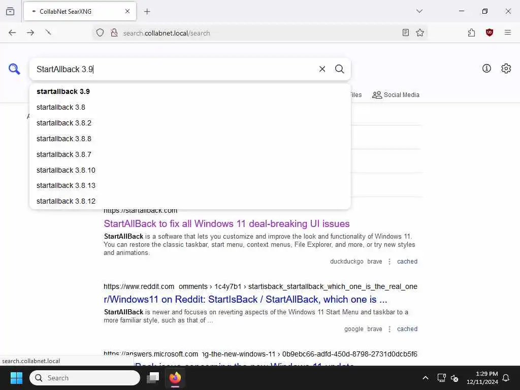
Task: Choose suggestion startallback 3.8.10
Action: pyautogui.click(x=190, y=170)
